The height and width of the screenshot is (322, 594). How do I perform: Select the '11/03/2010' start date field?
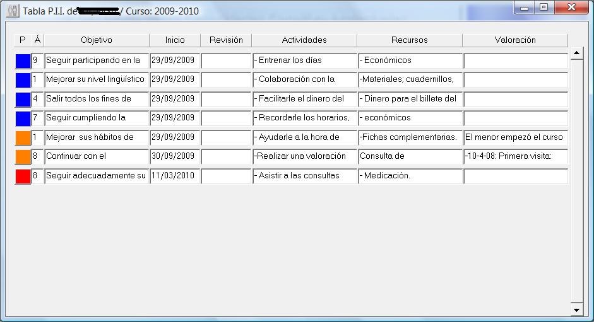(175, 176)
